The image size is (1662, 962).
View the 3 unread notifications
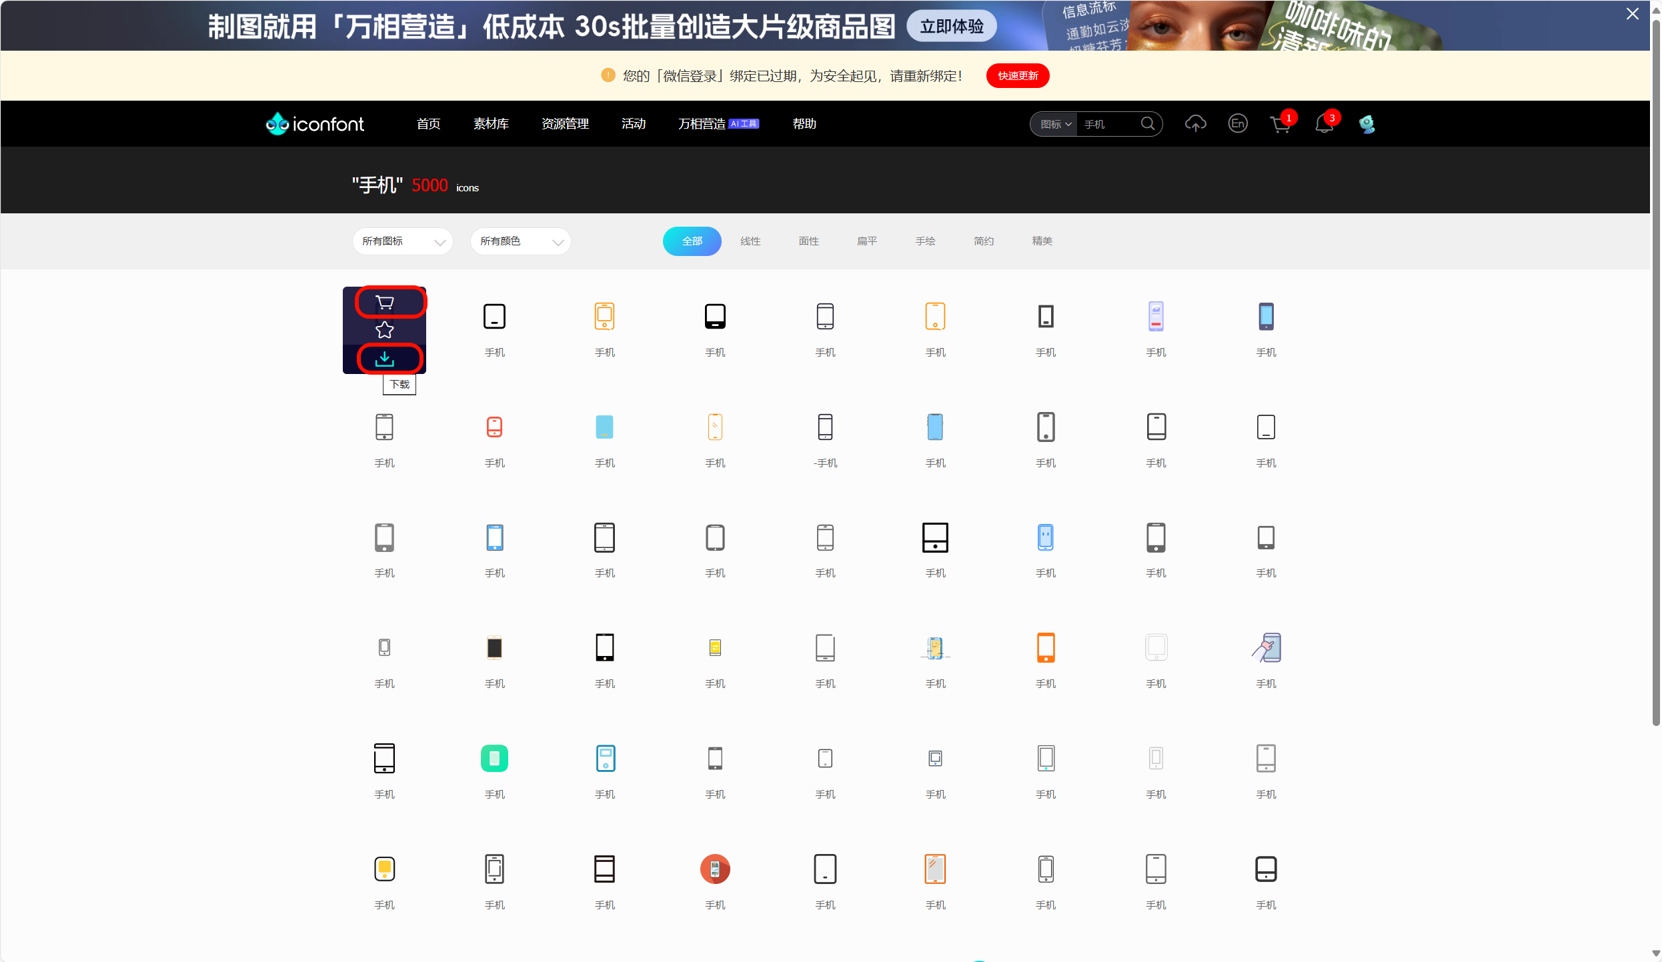[x=1325, y=123]
